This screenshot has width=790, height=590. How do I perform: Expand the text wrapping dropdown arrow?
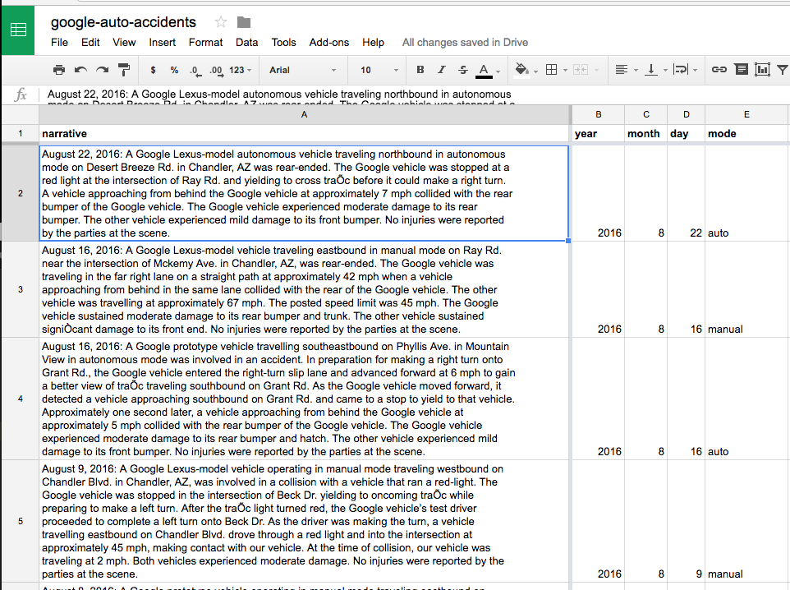(x=696, y=71)
